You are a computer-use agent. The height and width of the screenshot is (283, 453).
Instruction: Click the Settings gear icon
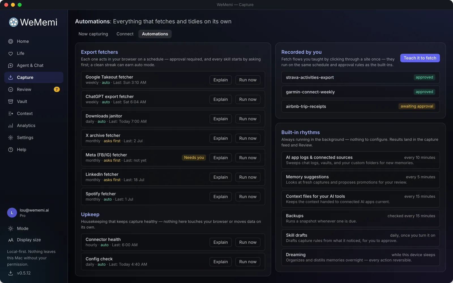(x=11, y=138)
